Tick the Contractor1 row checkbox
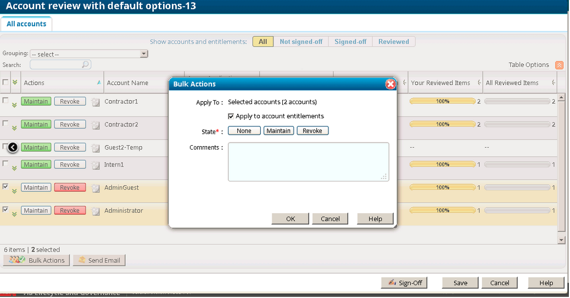Screen dimensions: 570x298 point(5,101)
